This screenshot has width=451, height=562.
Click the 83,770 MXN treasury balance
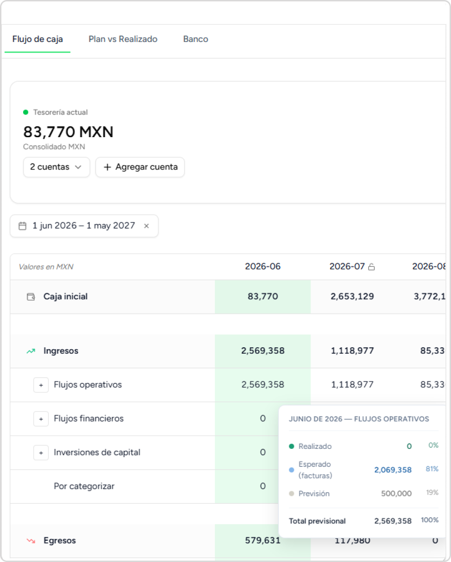68,132
